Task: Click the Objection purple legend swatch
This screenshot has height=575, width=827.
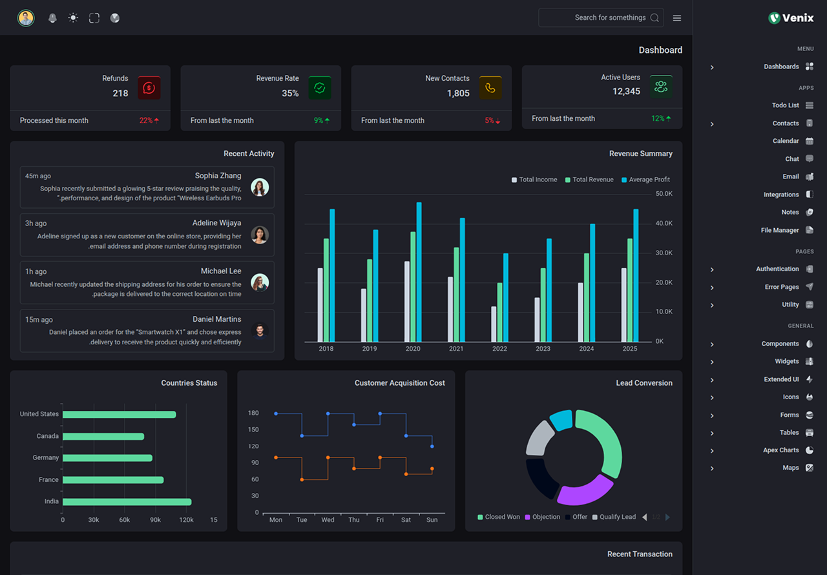Action: [x=527, y=517]
